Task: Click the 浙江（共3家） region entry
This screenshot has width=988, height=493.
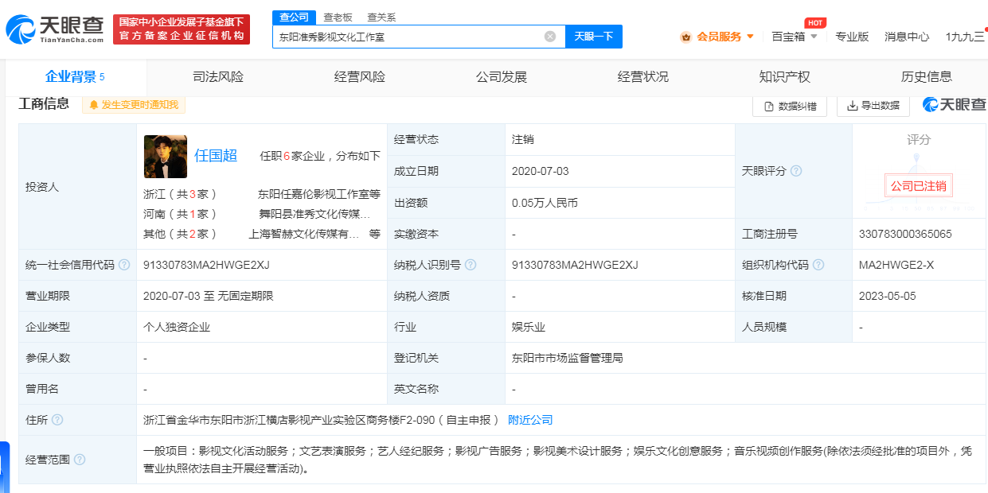Action: point(180,194)
